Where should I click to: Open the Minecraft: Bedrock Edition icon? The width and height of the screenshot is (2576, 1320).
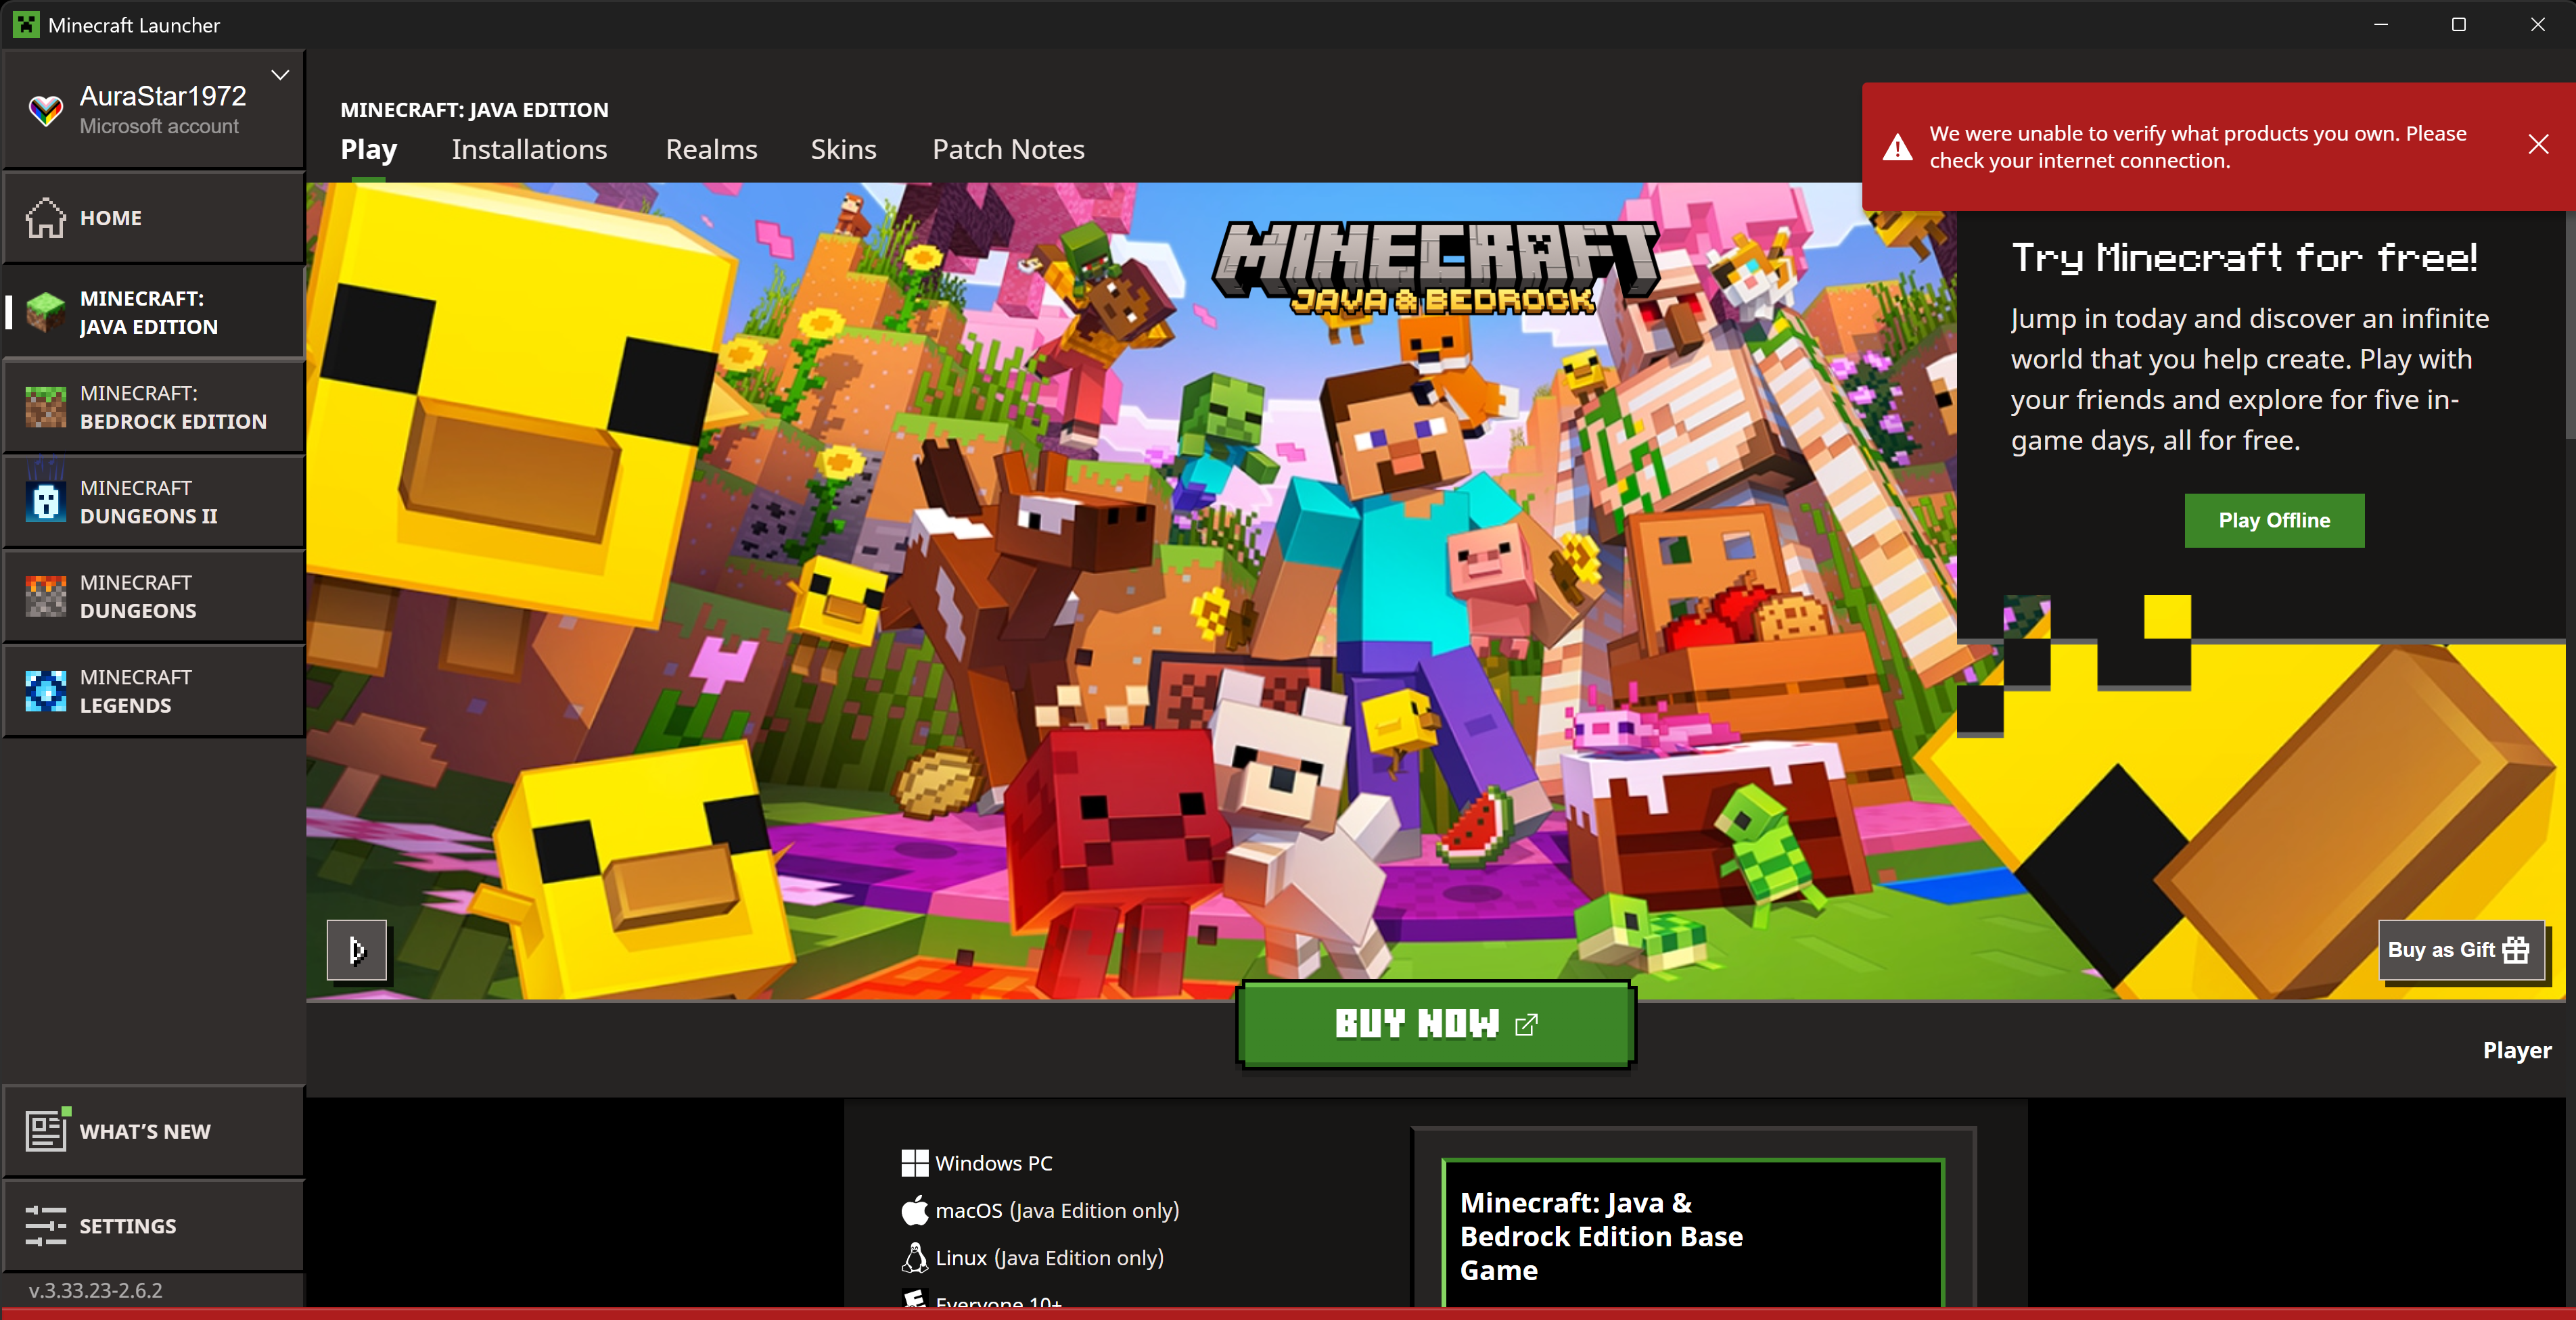point(45,408)
